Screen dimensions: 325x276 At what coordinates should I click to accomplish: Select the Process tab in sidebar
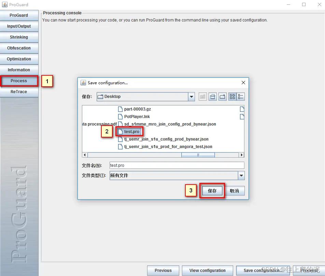coord(19,81)
